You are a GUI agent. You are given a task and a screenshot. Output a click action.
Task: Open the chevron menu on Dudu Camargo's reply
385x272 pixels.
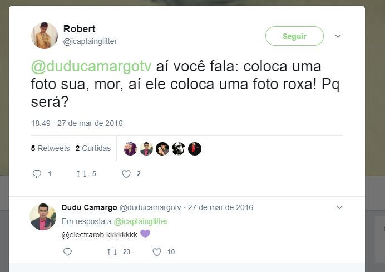339,207
